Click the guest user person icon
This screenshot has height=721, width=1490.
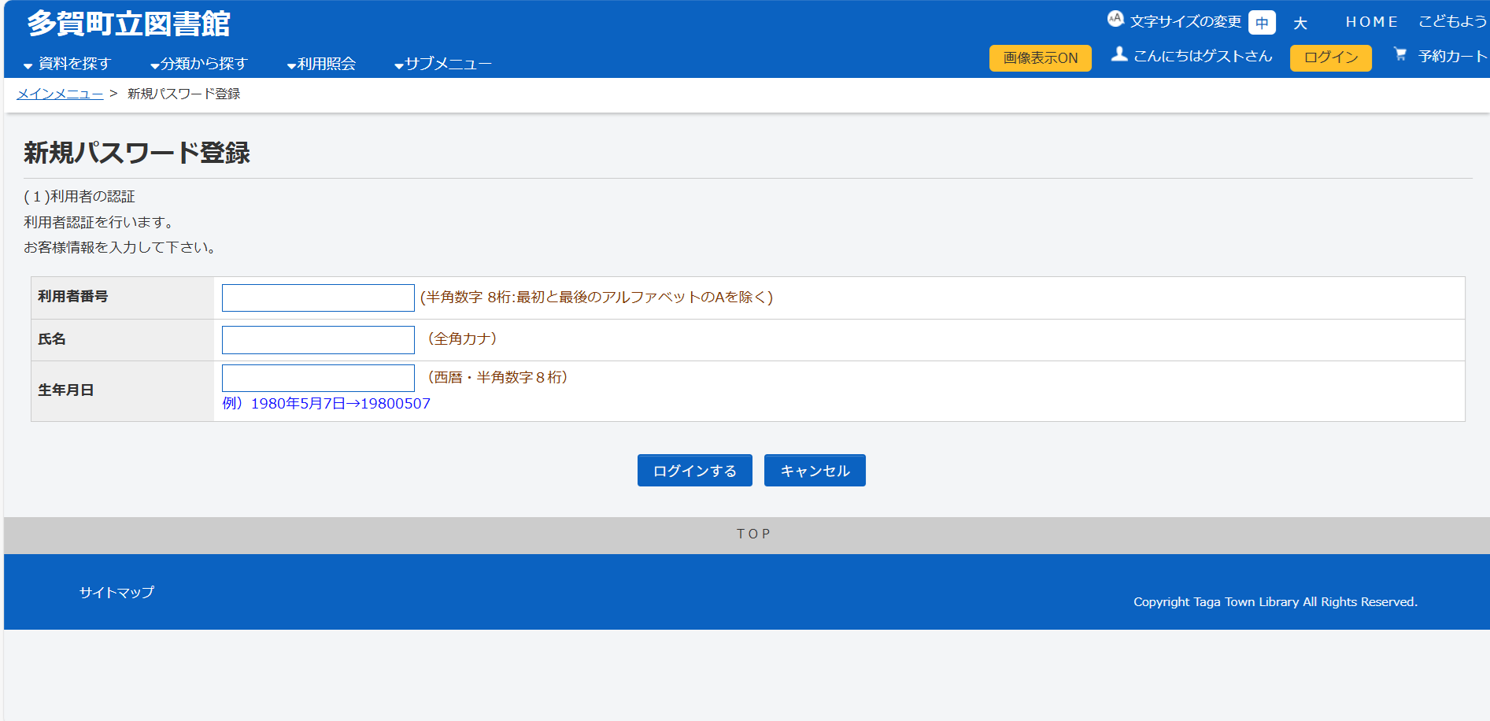(x=1118, y=55)
